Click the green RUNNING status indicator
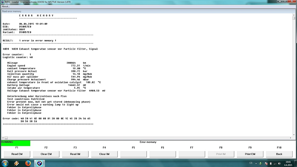 pyautogui.click(x=16, y=143)
